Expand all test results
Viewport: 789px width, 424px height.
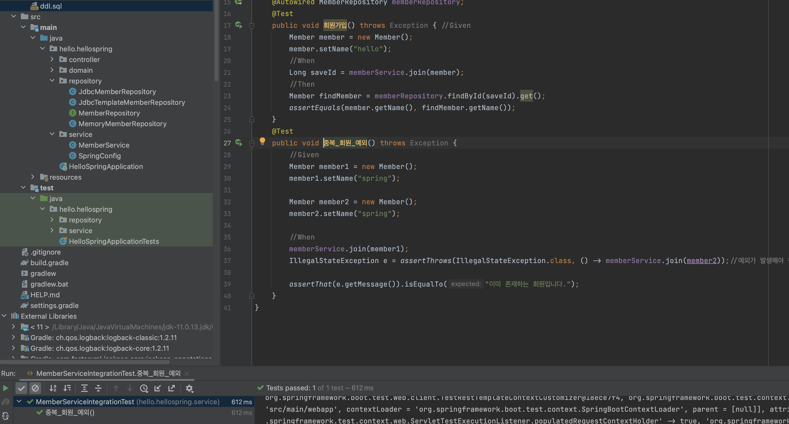[84, 388]
